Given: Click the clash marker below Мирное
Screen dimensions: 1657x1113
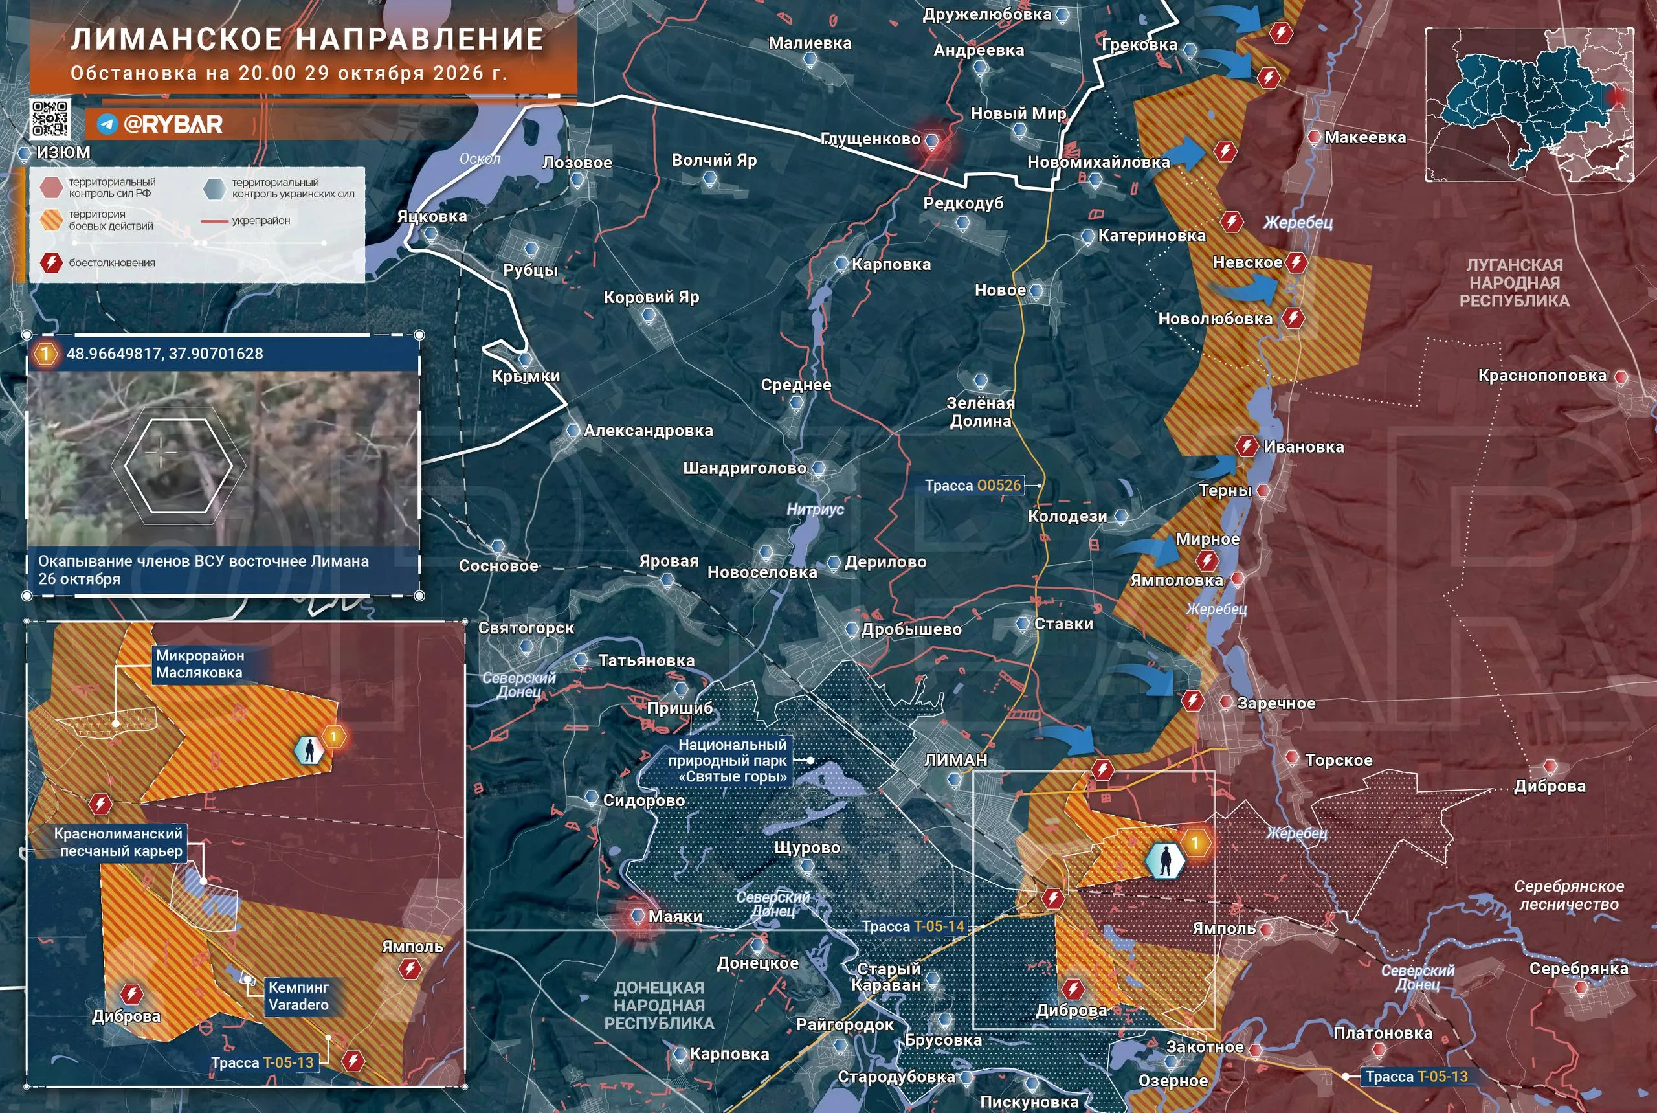Looking at the screenshot, I should (1207, 561).
